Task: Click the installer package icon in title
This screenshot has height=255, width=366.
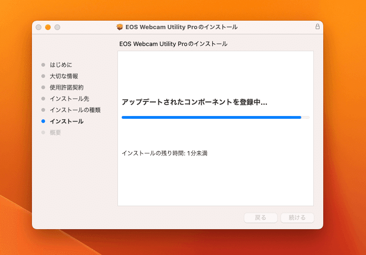Action: (120, 27)
